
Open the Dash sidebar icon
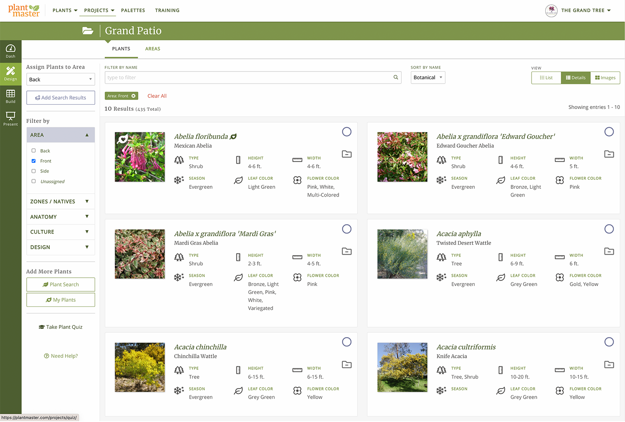pos(10,51)
